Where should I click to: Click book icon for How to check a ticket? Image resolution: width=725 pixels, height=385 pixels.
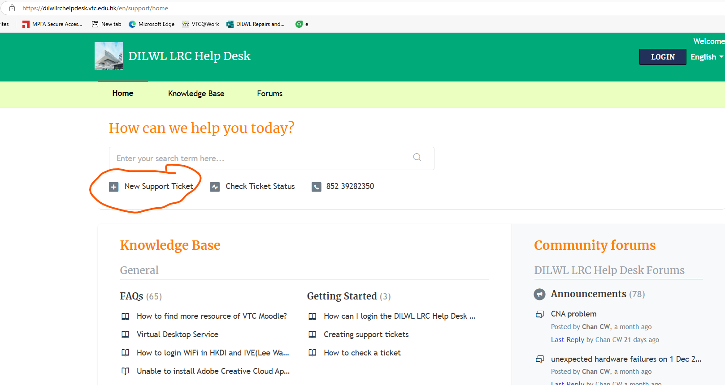point(313,353)
